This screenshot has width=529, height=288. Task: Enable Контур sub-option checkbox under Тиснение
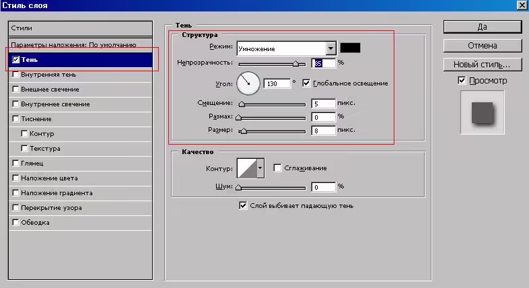point(24,133)
